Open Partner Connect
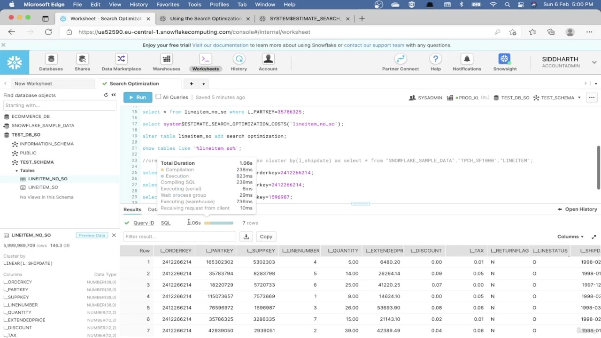 (400, 62)
